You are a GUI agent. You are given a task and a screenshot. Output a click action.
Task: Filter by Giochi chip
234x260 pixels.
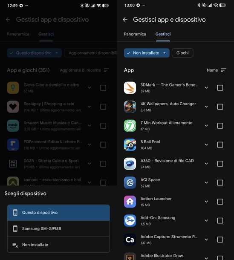pos(182,53)
